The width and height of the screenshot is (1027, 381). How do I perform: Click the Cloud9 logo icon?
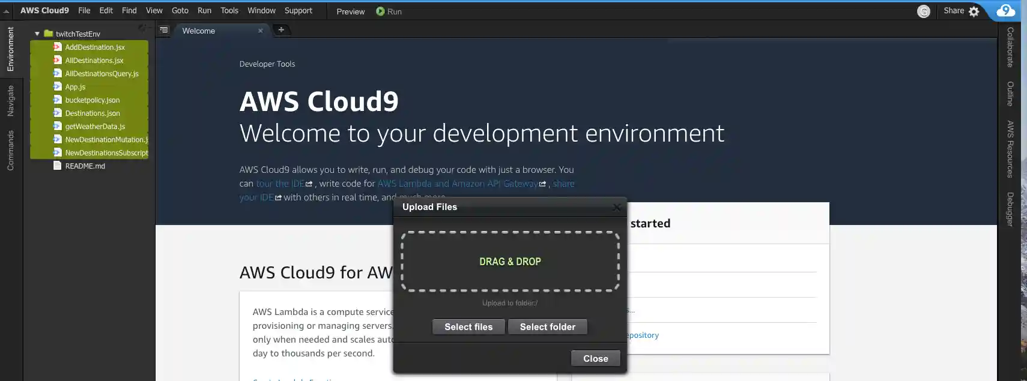coord(1006,11)
